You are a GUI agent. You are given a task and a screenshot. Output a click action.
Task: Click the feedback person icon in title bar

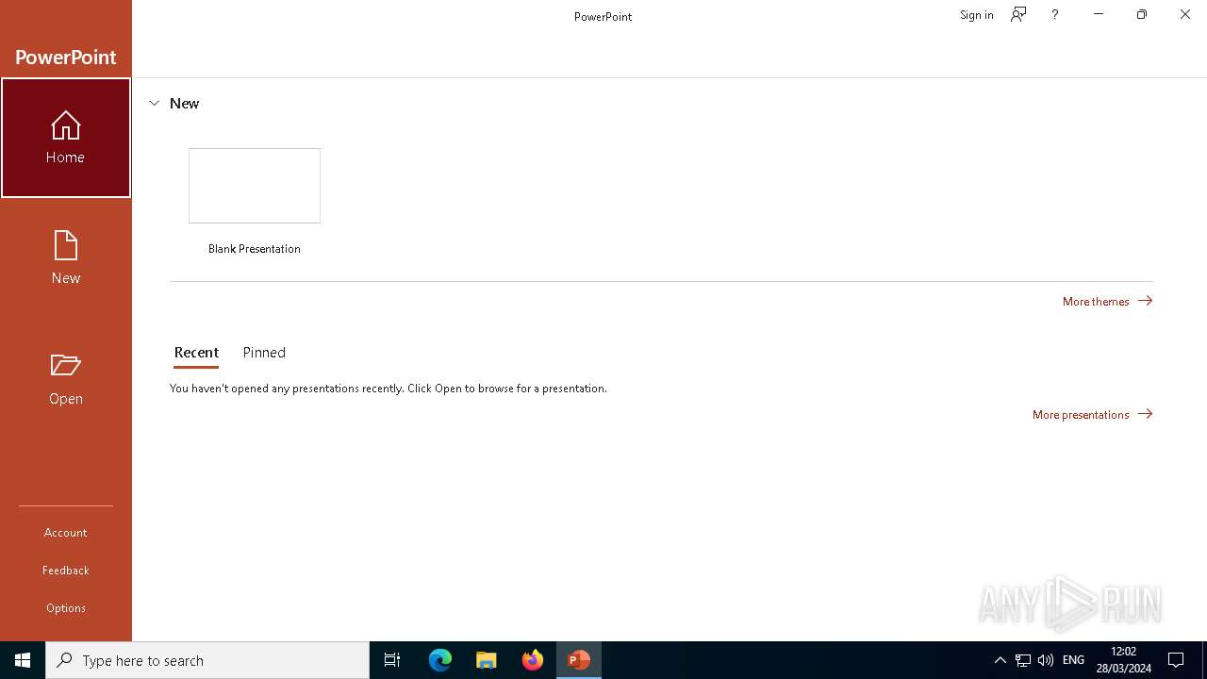coord(1018,15)
